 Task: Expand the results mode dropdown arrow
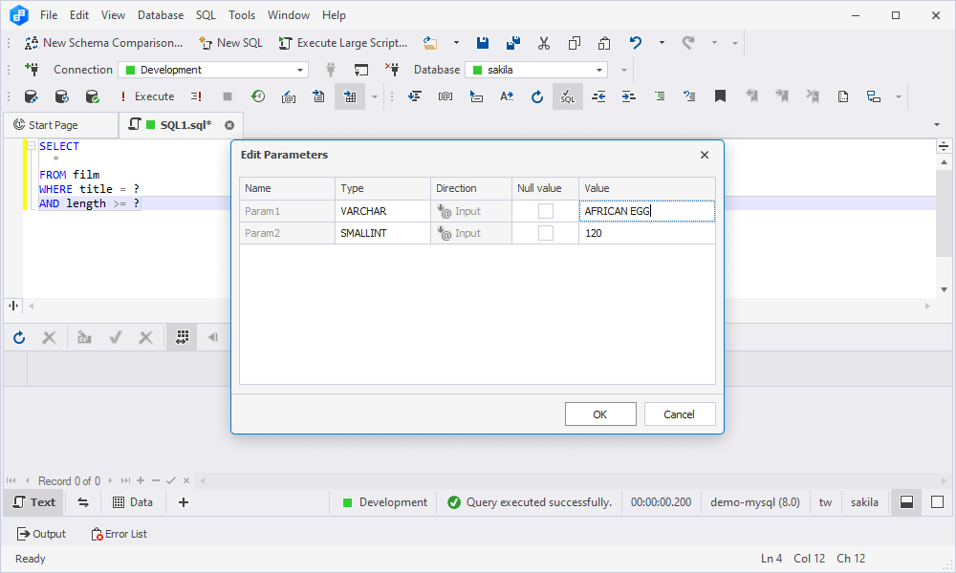pyautogui.click(x=375, y=96)
